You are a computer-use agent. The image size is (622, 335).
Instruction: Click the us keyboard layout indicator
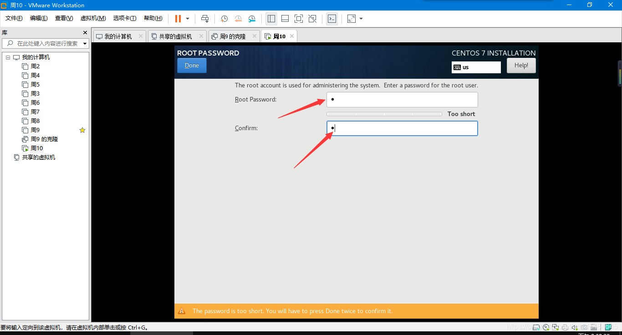tap(476, 67)
